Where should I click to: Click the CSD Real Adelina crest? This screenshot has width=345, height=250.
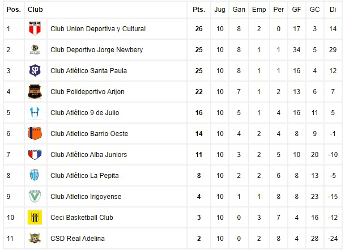click(35, 238)
